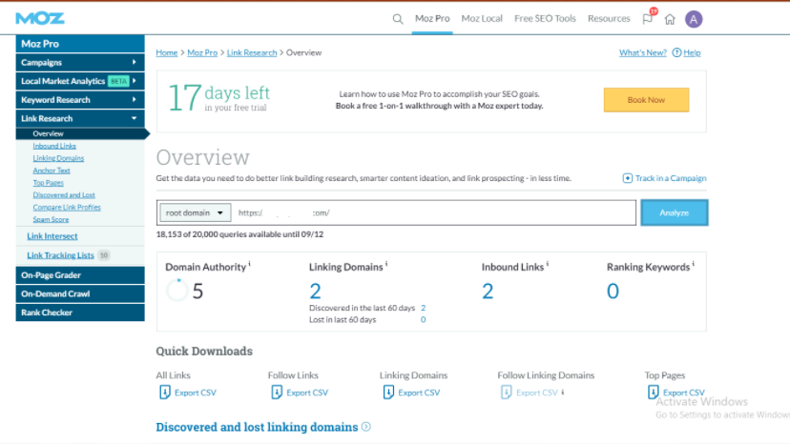Viewport: 790px width, 444px height.
Task: Open notifications flag icon with badge
Action: [x=648, y=19]
